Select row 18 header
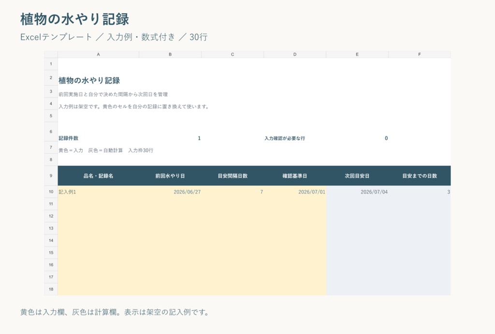 pos(51,289)
